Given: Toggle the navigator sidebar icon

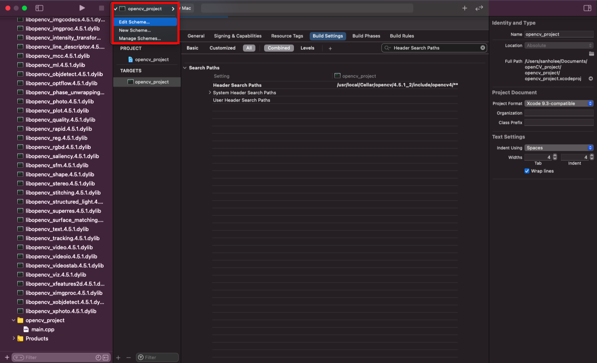Looking at the screenshot, I should (39, 8).
